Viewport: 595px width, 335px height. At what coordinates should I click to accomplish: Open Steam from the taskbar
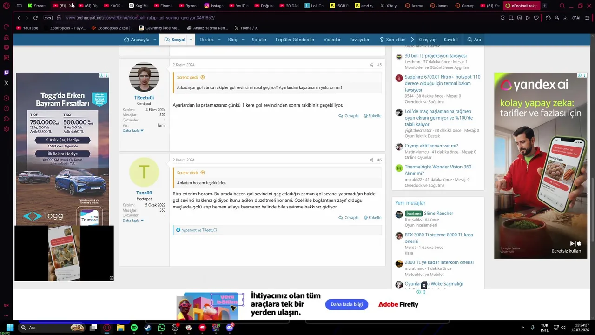[x=147, y=328]
